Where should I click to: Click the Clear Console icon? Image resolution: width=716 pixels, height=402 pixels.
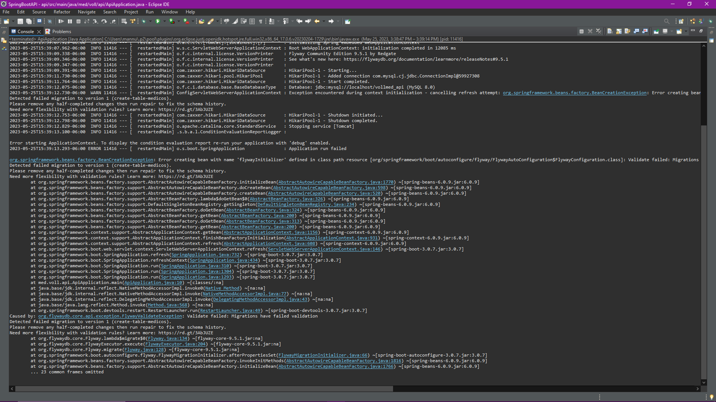click(610, 31)
